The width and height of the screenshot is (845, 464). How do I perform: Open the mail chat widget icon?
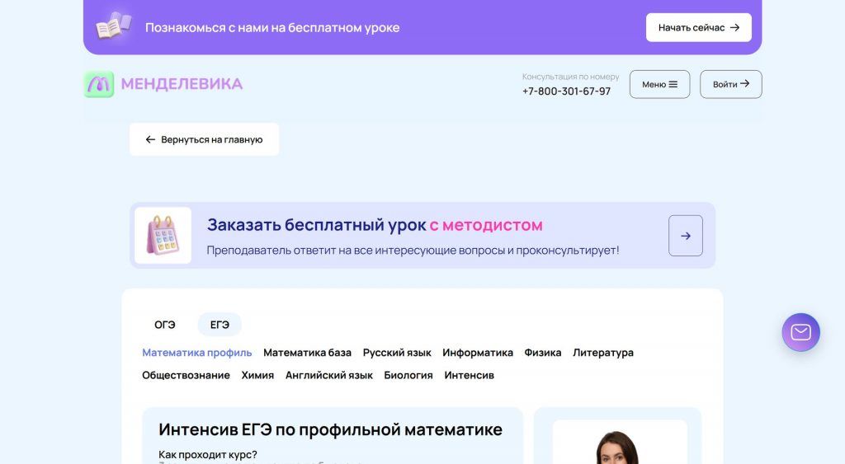(800, 332)
